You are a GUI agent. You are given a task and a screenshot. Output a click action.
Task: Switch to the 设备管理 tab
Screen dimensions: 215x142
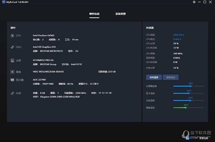(x=120, y=14)
